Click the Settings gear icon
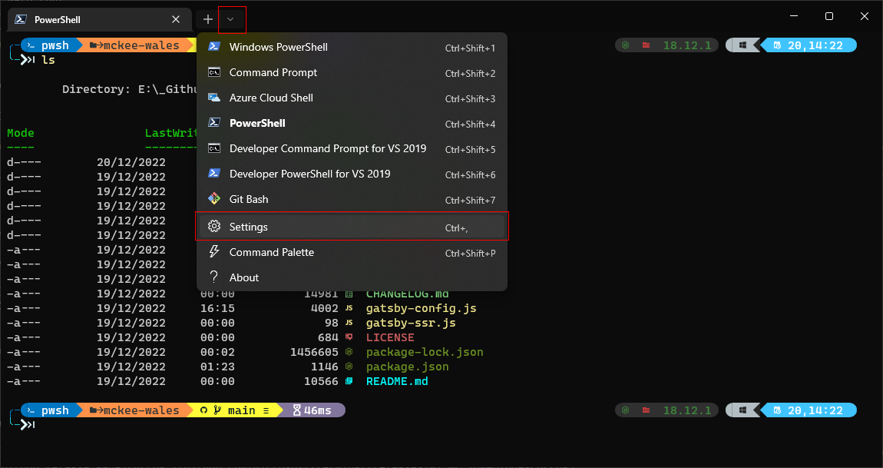Viewport: 883px width, 468px height. point(214,227)
